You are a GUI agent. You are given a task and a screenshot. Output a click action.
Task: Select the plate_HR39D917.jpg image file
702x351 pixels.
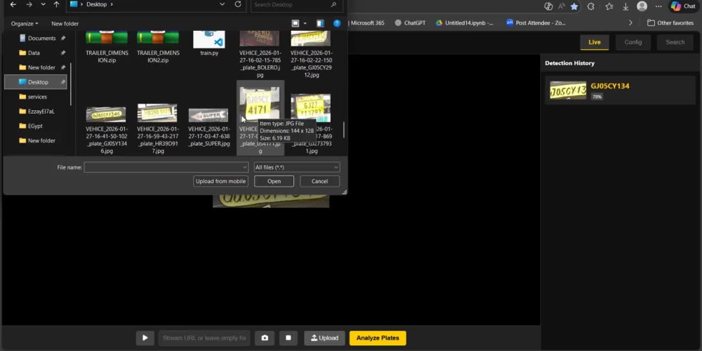point(158,129)
